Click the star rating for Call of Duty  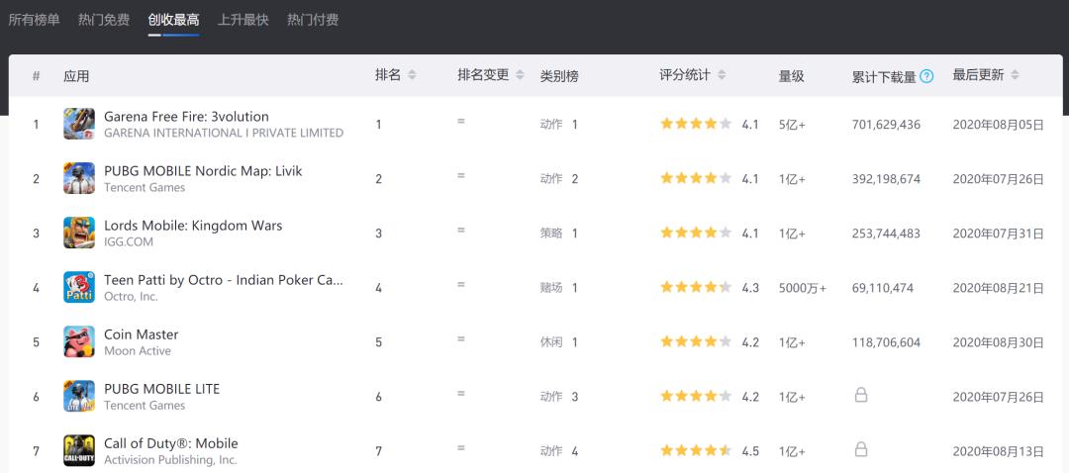[x=696, y=451]
